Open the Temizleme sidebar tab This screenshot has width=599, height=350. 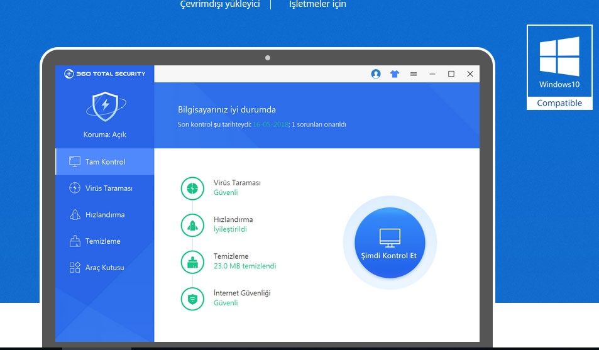105,241
